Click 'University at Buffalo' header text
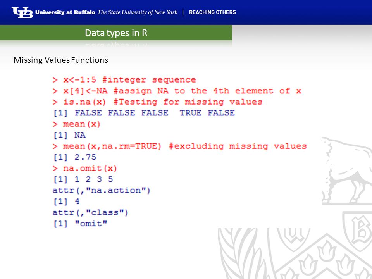Image resolution: width=372 pixels, height=279 pixels. point(65,12)
